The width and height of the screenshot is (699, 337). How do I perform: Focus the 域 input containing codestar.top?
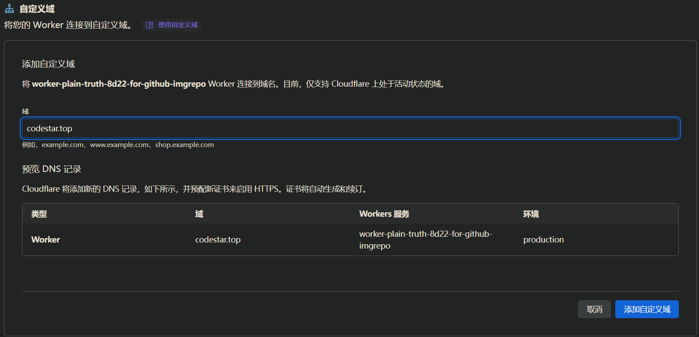point(350,128)
